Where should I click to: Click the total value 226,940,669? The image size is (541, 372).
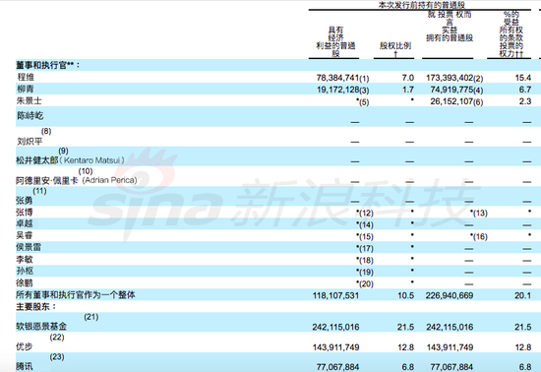450,296
